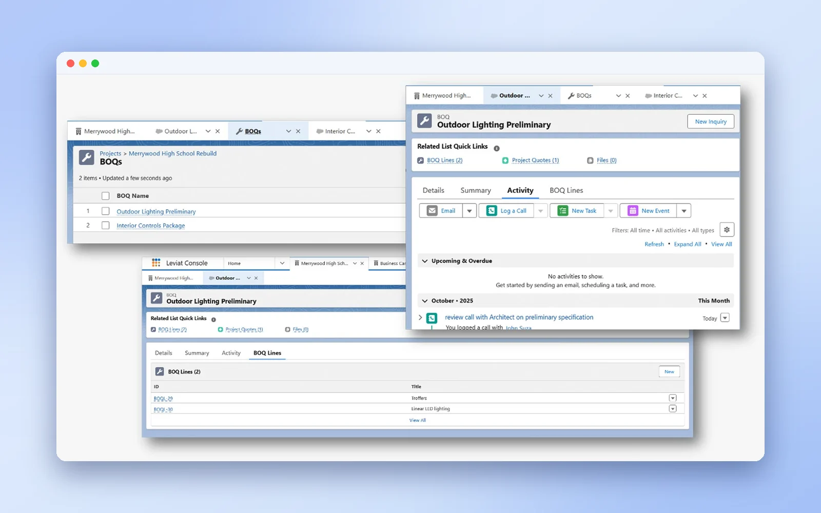Click the BOQ Name column header
This screenshot has height=513, width=821.
(133, 196)
